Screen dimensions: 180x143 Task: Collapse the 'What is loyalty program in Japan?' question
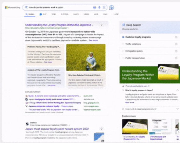coord(178,90)
